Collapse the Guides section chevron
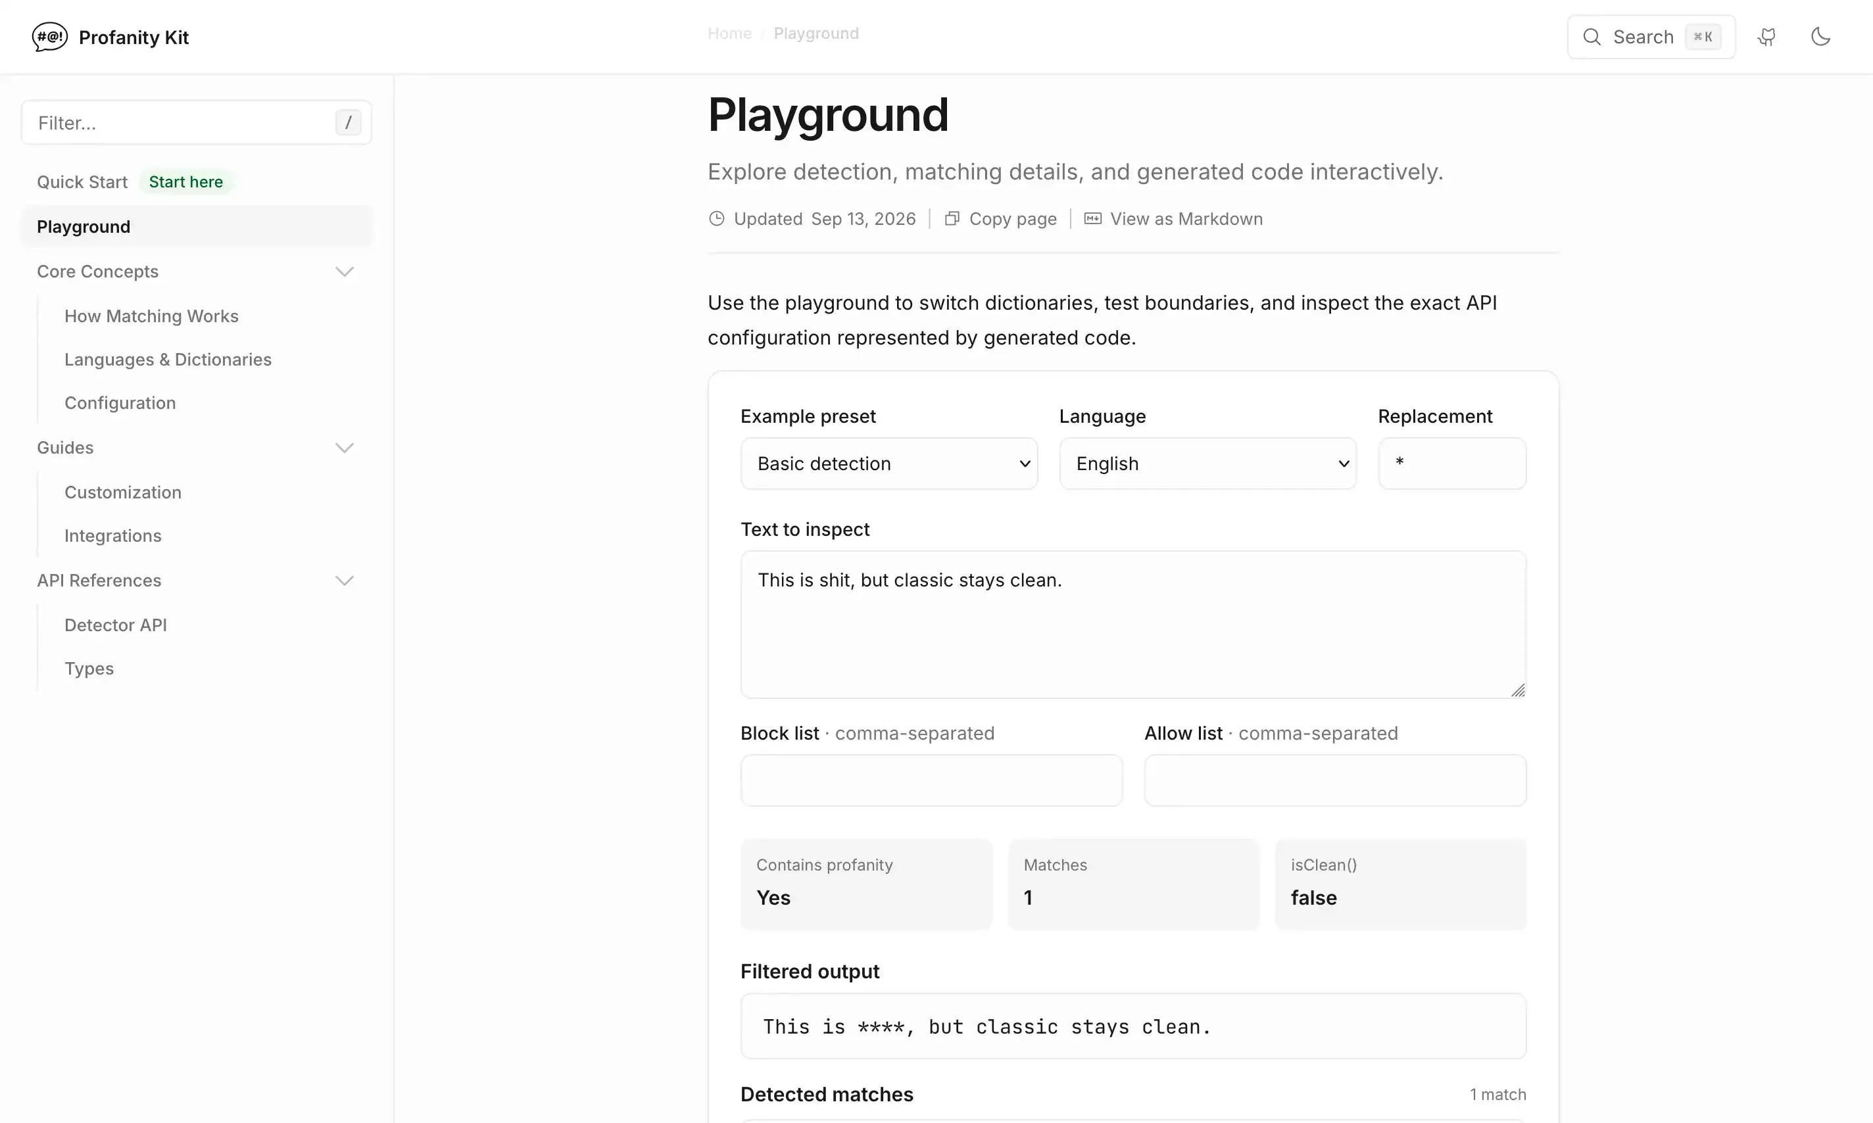Screen dimensions: 1873x1123 [345, 448]
